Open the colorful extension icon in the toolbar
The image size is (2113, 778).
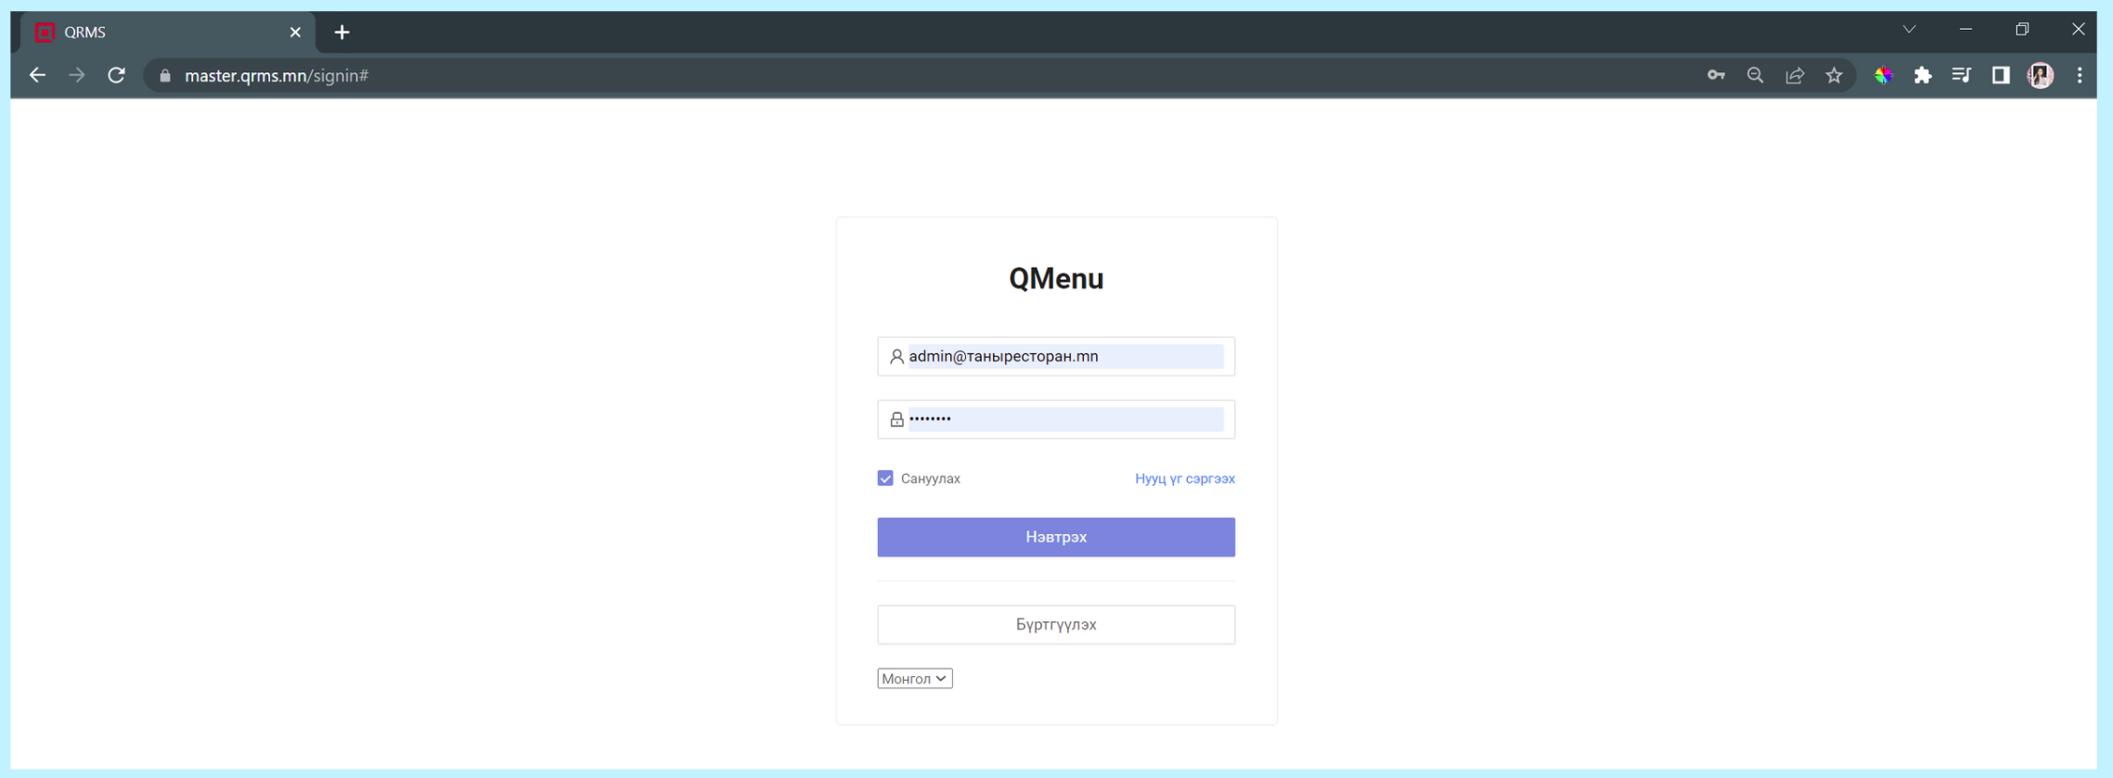[x=1883, y=76]
